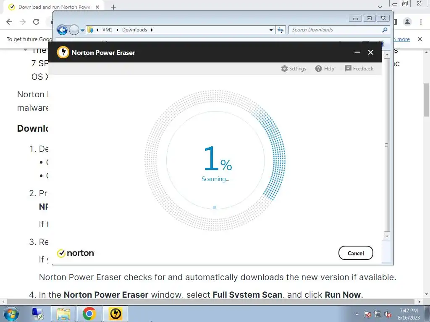Minimize the Chrome window
The width and height of the screenshot is (430, 322).
395,3
